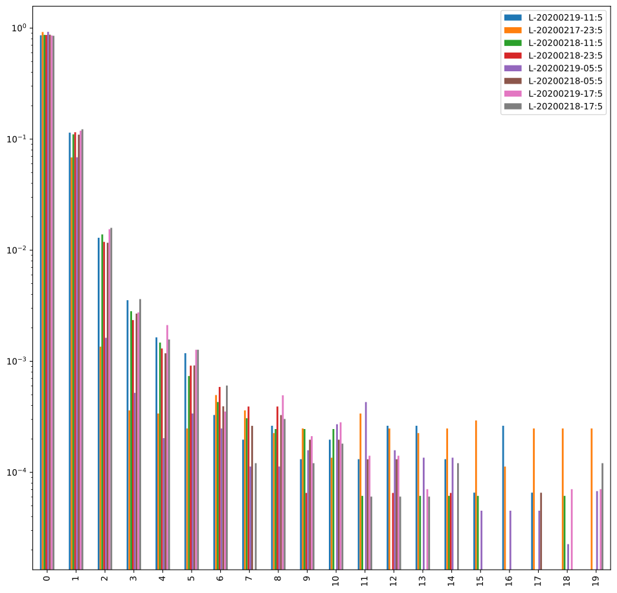
Task: Click the red L-20200218-23:5 legend swatch
Action: 513,56
